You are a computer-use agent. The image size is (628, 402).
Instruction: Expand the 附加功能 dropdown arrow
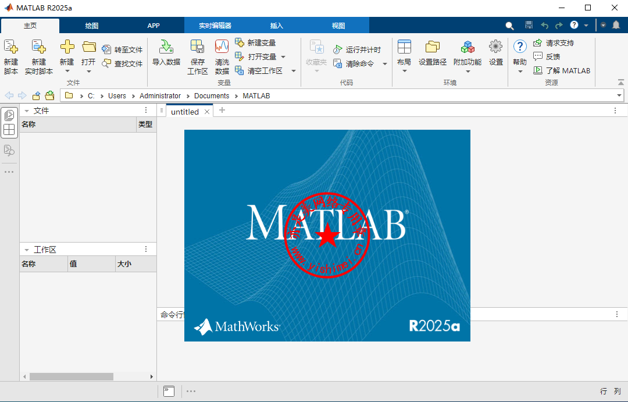pos(468,72)
